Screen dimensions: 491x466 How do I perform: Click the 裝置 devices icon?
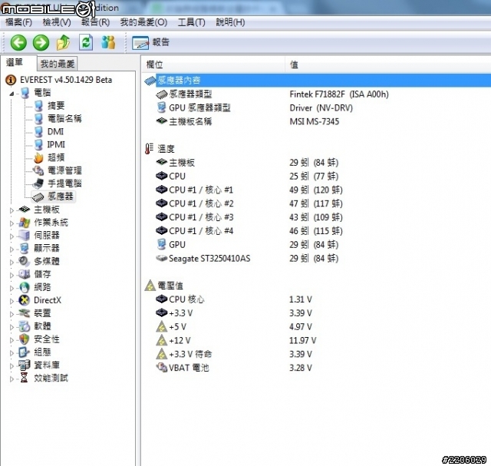coord(24,313)
